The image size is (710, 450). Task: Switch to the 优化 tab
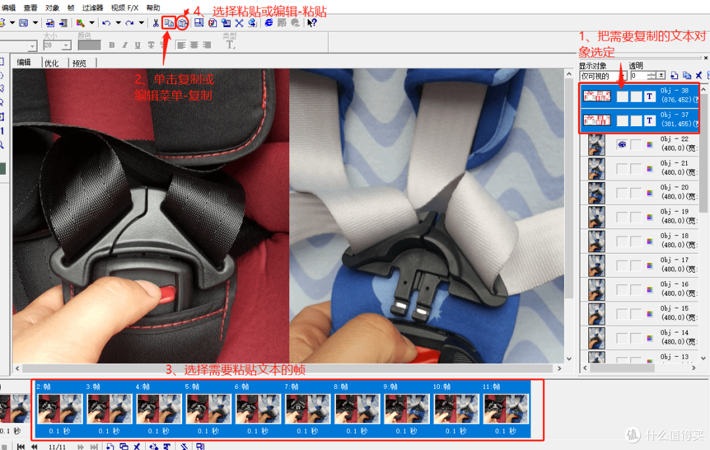pyautogui.click(x=51, y=63)
